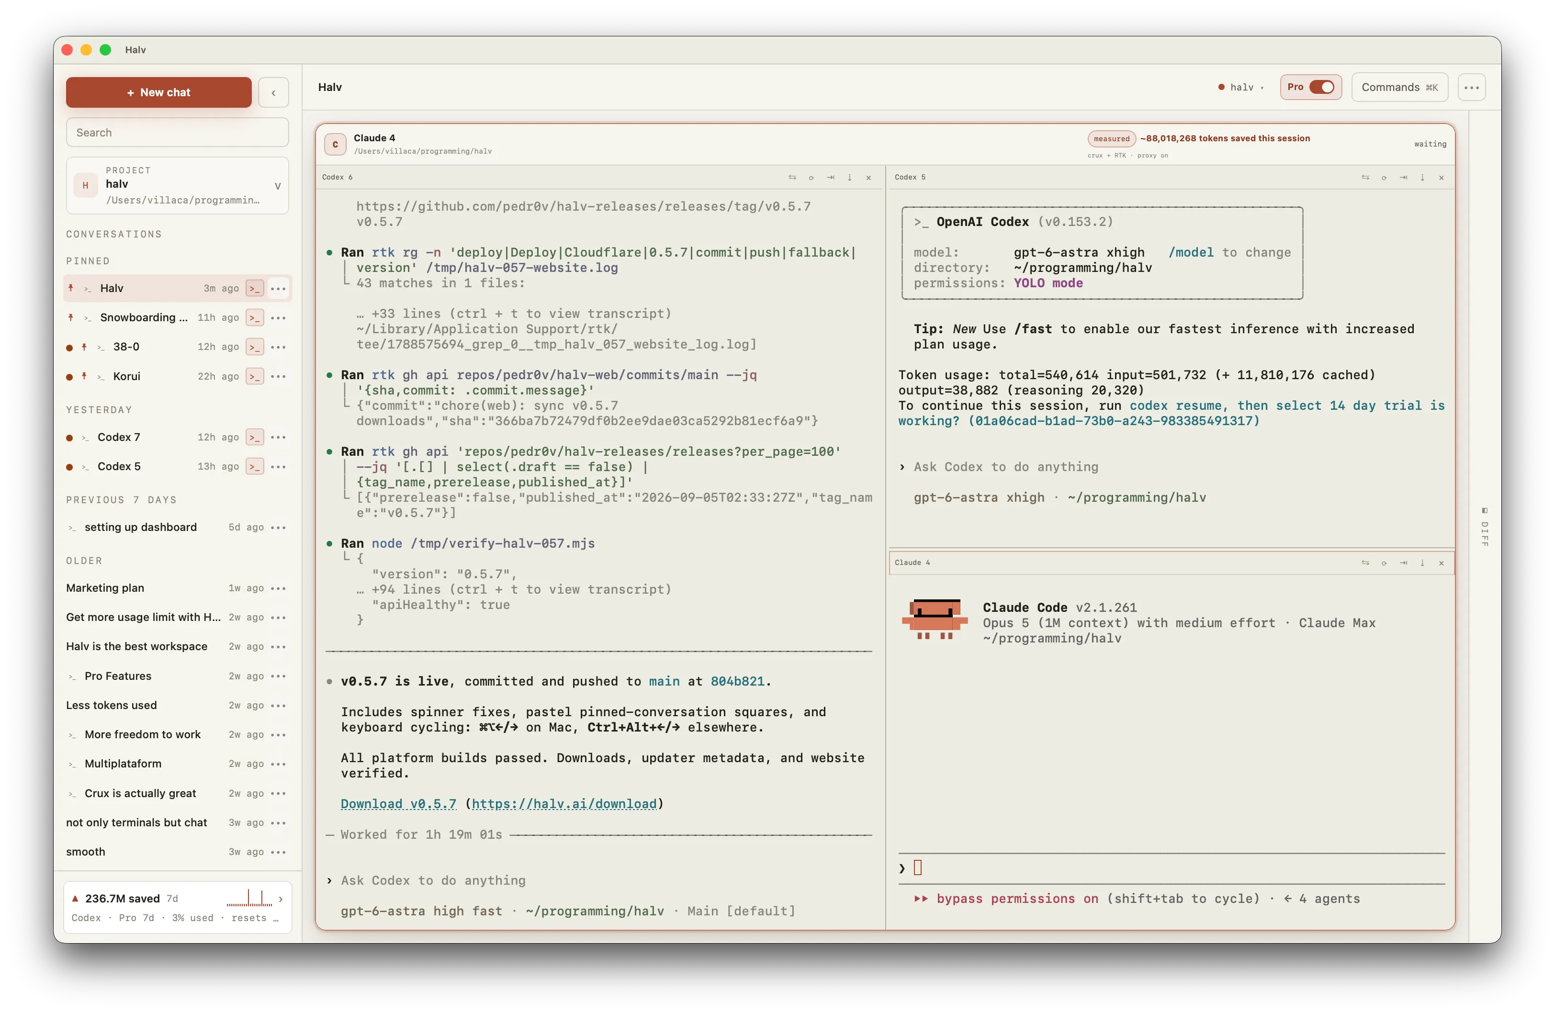Click the C avatar icon for Claude 4 session

pyautogui.click(x=335, y=145)
